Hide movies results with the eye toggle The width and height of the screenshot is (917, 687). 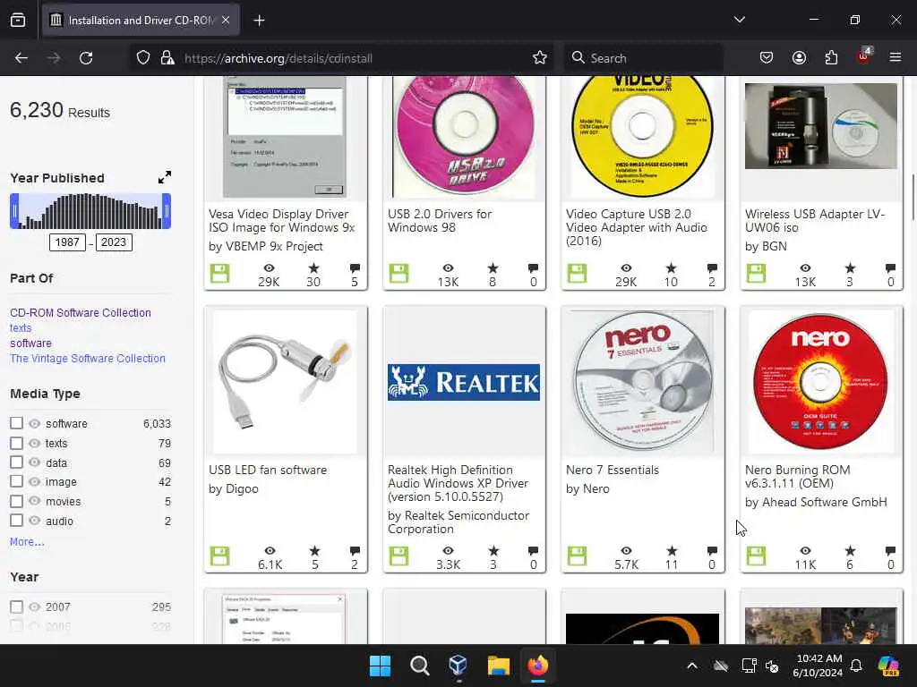click(x=35, y=501)
